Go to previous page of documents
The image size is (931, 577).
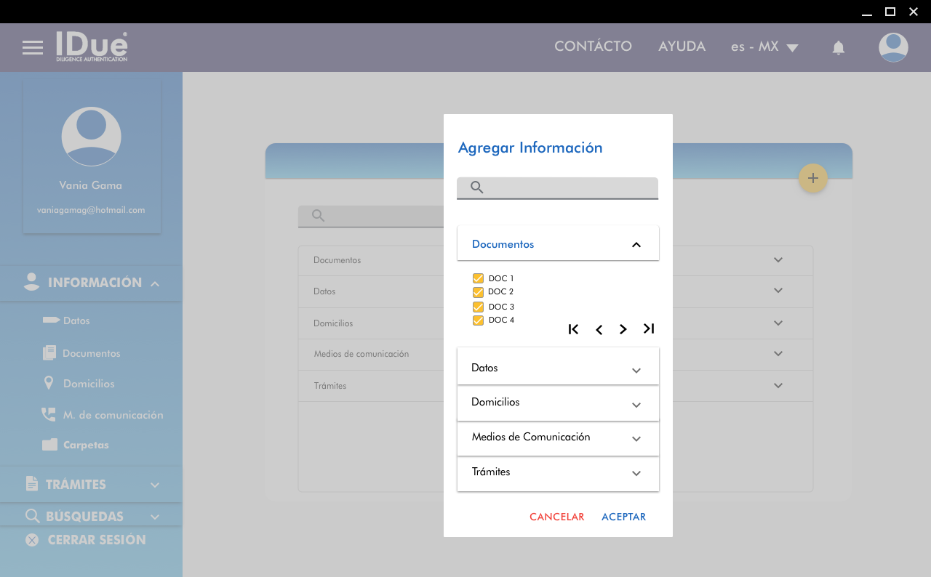(x=599, y=329)
